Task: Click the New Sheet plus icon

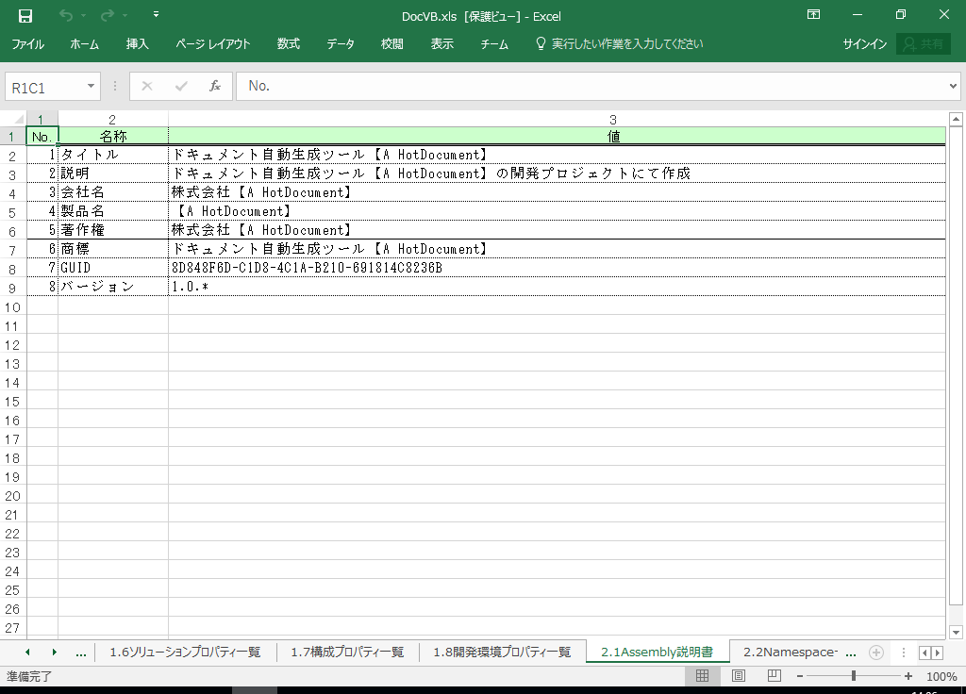Action: point(876,653)
